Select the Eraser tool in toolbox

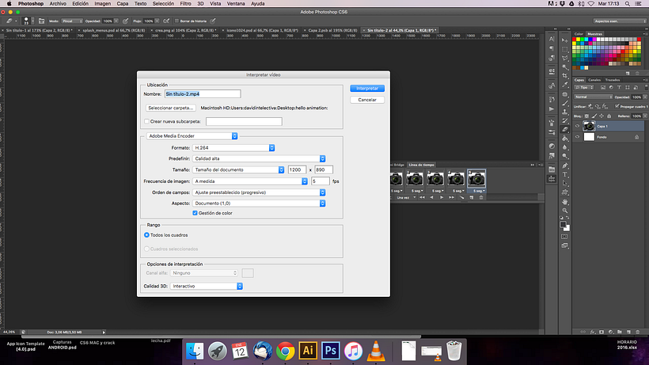coord(565,129)
